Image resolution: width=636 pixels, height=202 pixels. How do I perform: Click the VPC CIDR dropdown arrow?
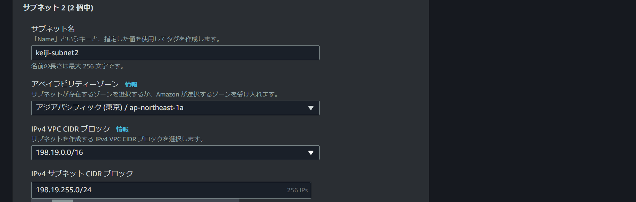coord(311,153)
